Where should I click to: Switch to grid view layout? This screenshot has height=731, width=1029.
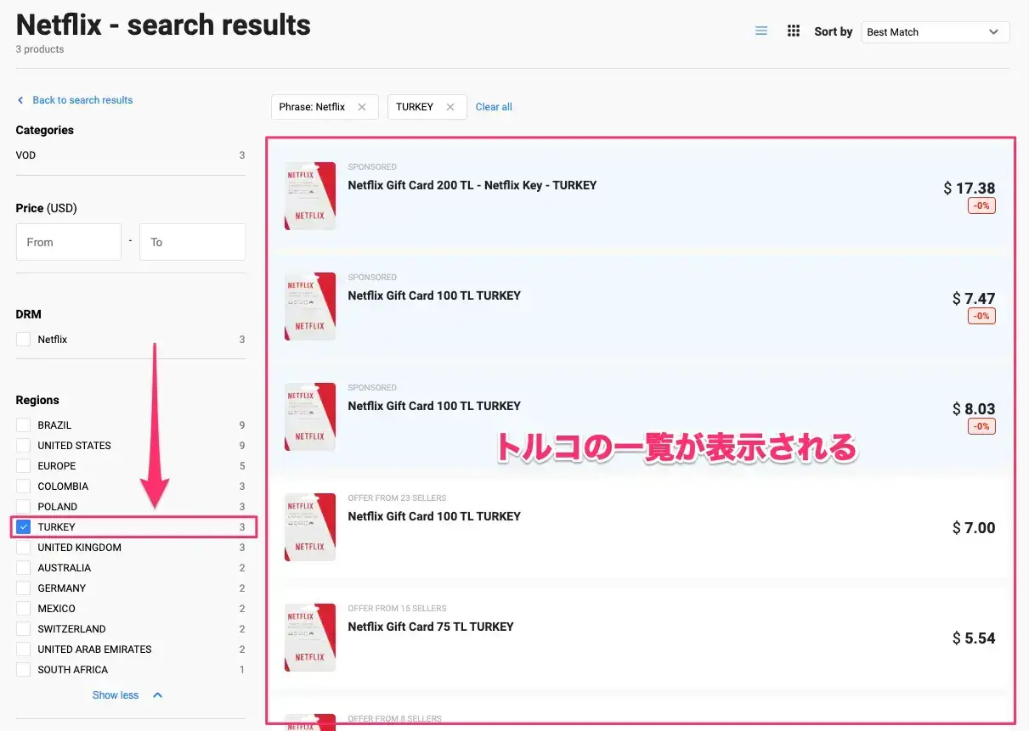[794, 31]
